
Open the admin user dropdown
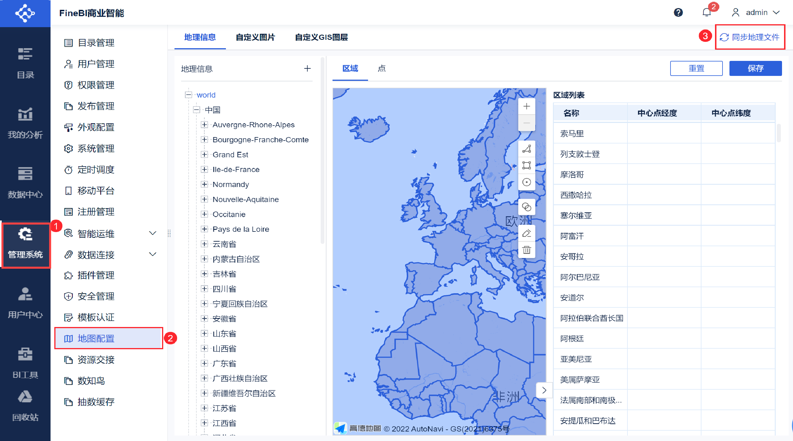pyautogui.click(x=756, y=12)
